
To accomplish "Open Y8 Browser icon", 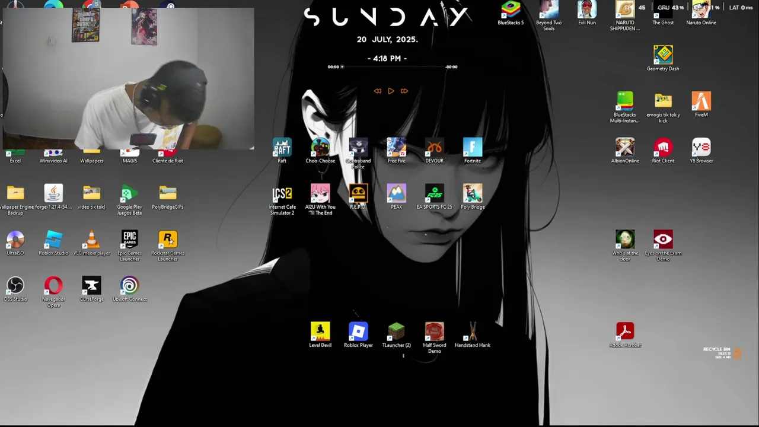I will pos(701,149).
